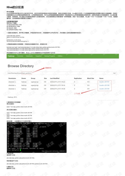
Task: Open the Snapshot tab
Action: click(x=39, y=56)
